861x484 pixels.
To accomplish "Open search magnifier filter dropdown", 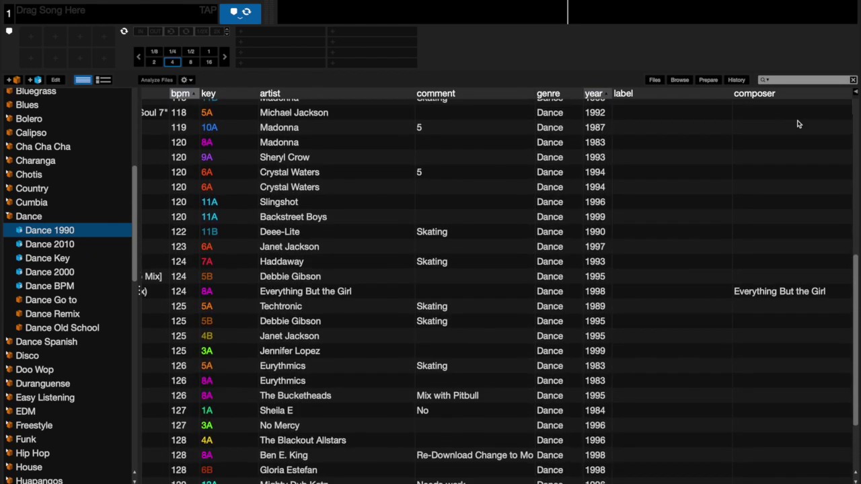I will point(764,80).
